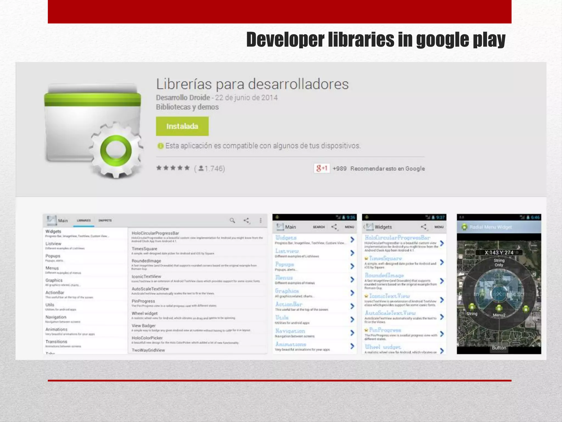
Task: Open the tablet screenshot thumbnail
Action: (x=155, y=284)
